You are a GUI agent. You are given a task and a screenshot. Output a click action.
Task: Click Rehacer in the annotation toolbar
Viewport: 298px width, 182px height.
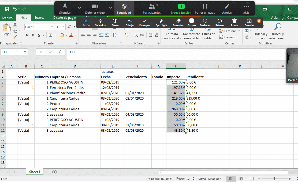220,22
